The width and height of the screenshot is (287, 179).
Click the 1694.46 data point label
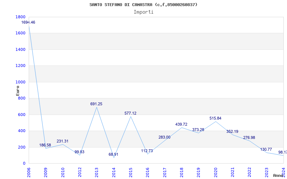click(28, 22)
